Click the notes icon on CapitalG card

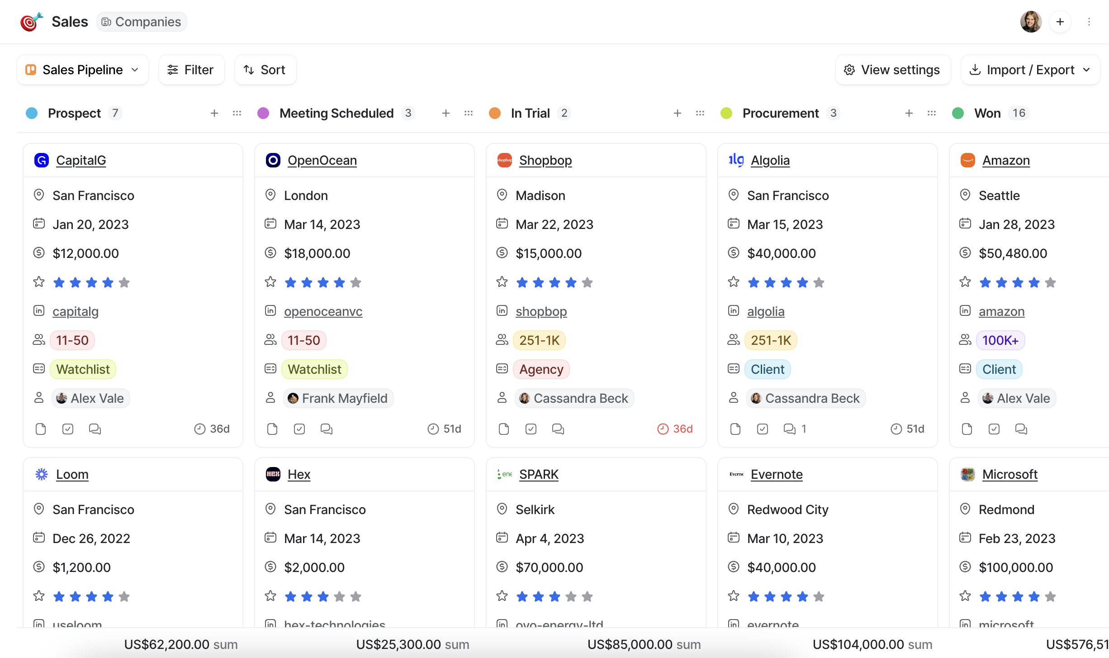[41, 429]
